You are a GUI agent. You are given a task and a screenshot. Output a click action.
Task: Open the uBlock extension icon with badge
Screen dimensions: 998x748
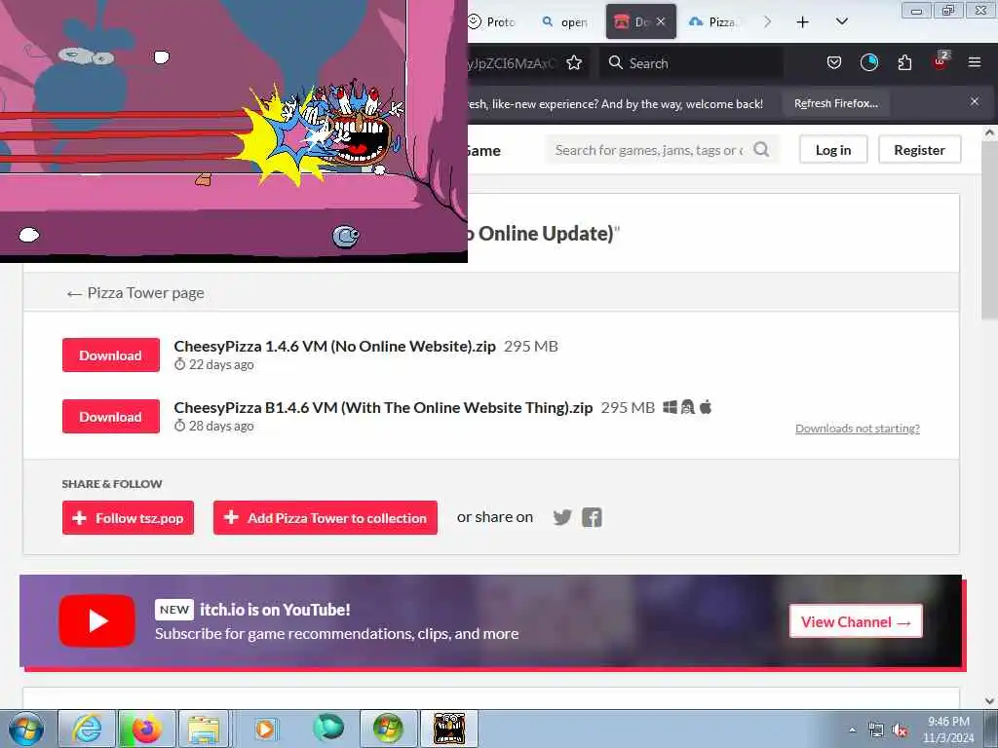tap(940, 61)
